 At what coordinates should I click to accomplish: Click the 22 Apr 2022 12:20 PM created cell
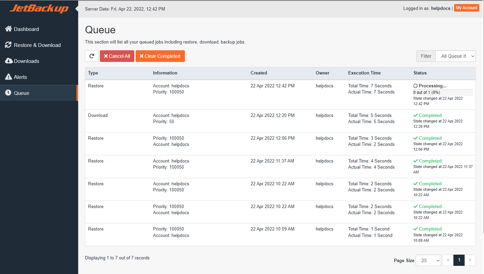pos(273,116)
